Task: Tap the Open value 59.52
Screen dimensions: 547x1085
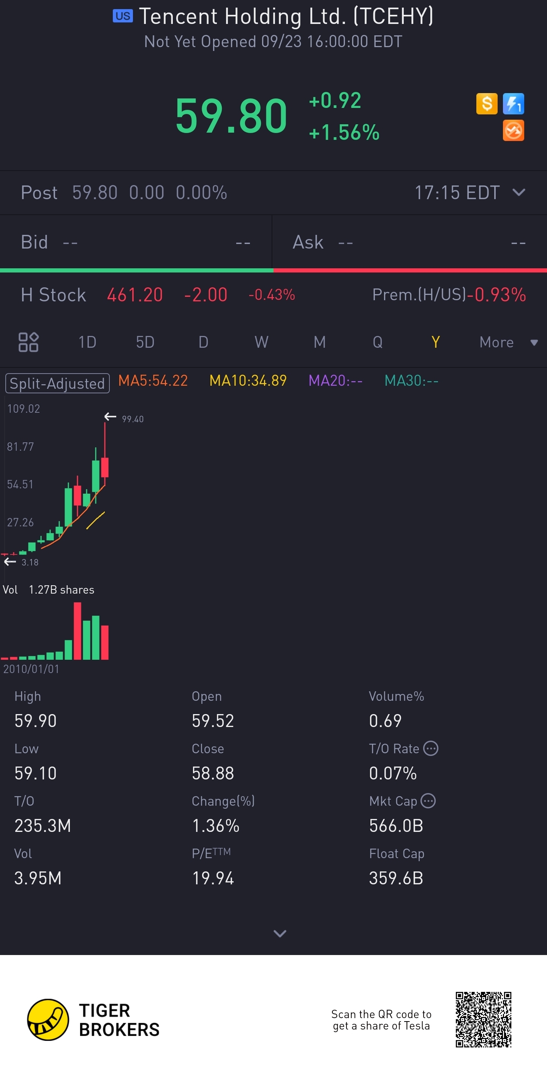Action: click(213, 721)
